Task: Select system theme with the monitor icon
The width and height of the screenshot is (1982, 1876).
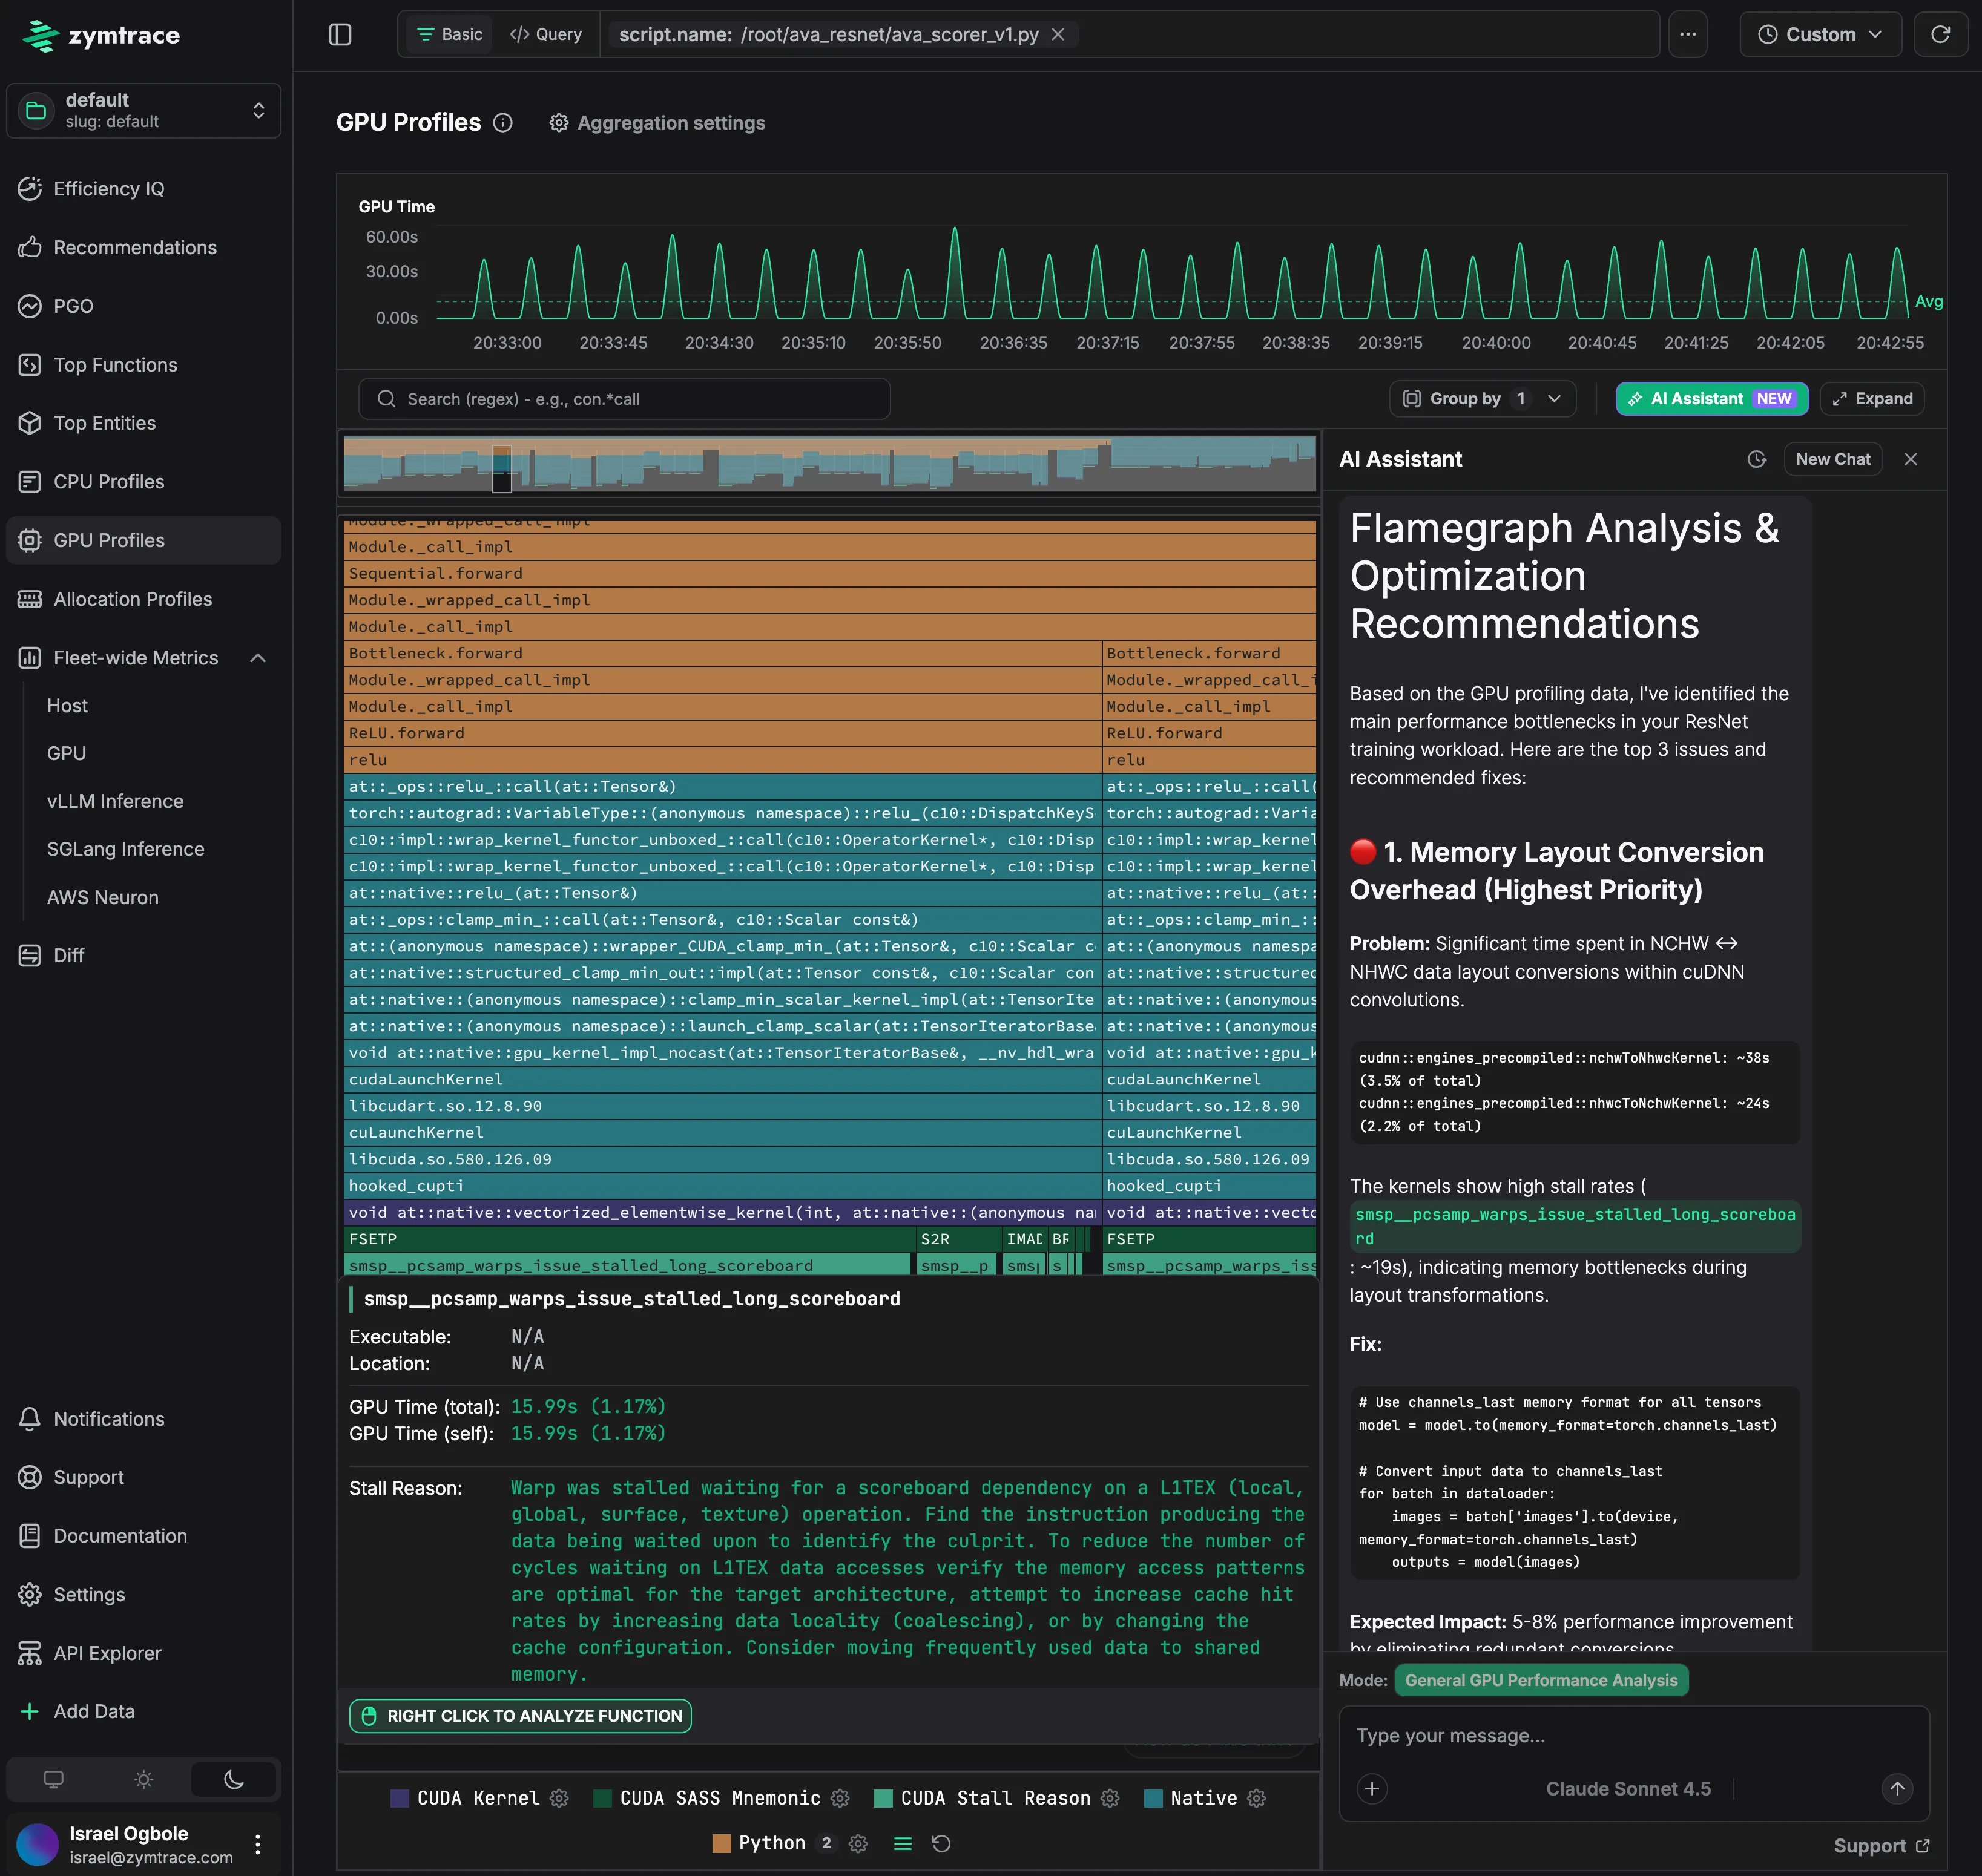Action: pos(53,1779)
